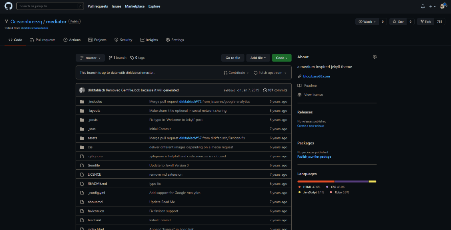Click the Go to file button
451x230 pixels.
pyautogui.click(x=233, y=58)
